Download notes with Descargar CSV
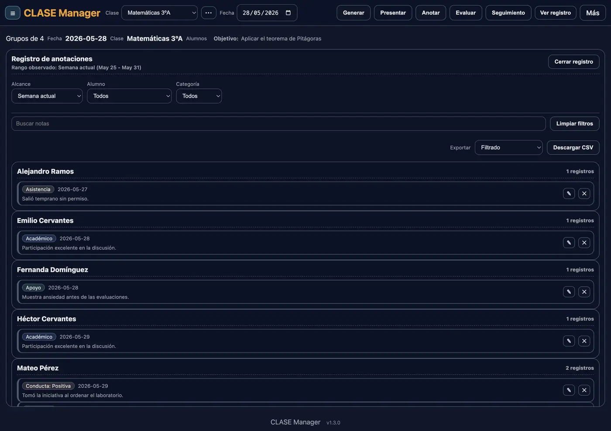The width and height of the screenshot is (611, 431). pos(573,147)
